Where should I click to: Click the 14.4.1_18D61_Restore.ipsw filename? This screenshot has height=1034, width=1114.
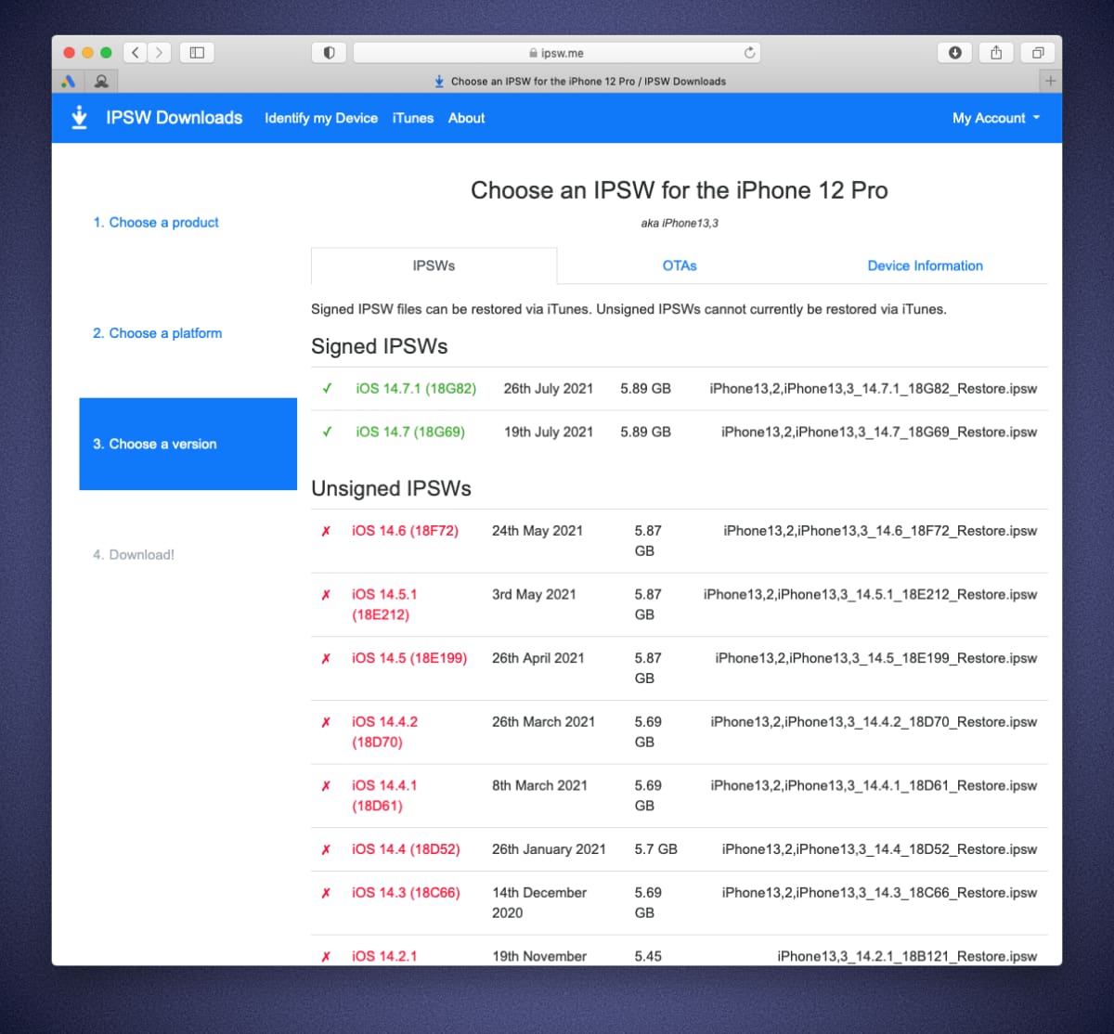click(x=874, y=785)
